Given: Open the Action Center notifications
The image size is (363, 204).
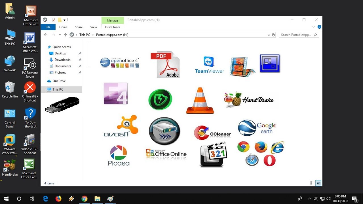Looking at the screenshot, I should point(354,199).
